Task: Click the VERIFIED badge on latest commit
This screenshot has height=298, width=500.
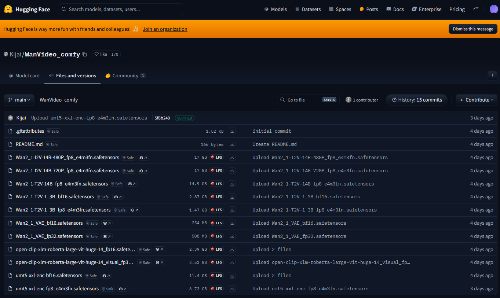Action: (185, 118)
